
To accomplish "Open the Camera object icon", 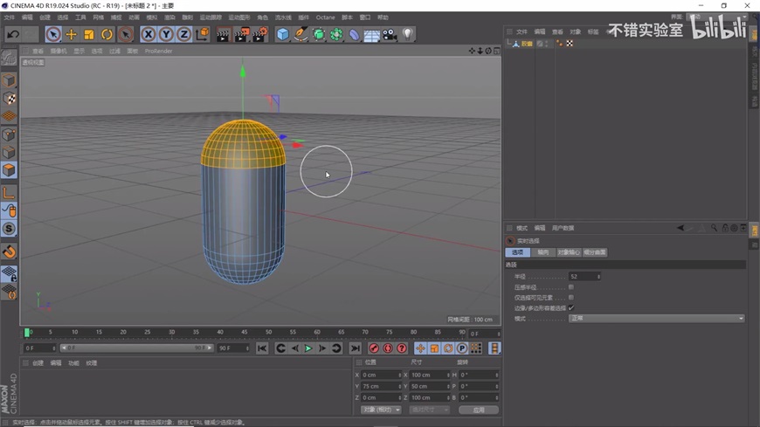I will (390, 34).
